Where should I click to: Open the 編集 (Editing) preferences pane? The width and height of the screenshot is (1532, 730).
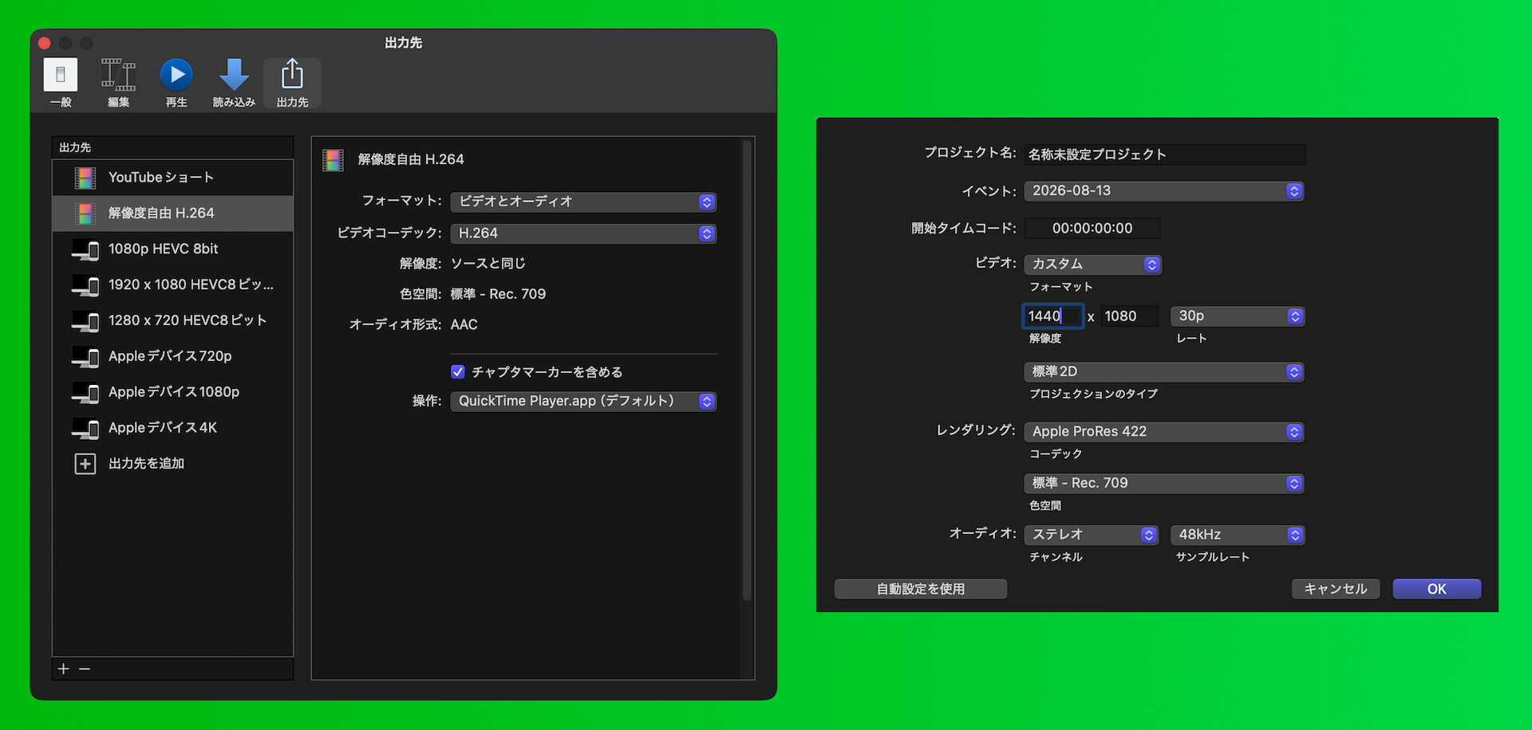(118, 83)
